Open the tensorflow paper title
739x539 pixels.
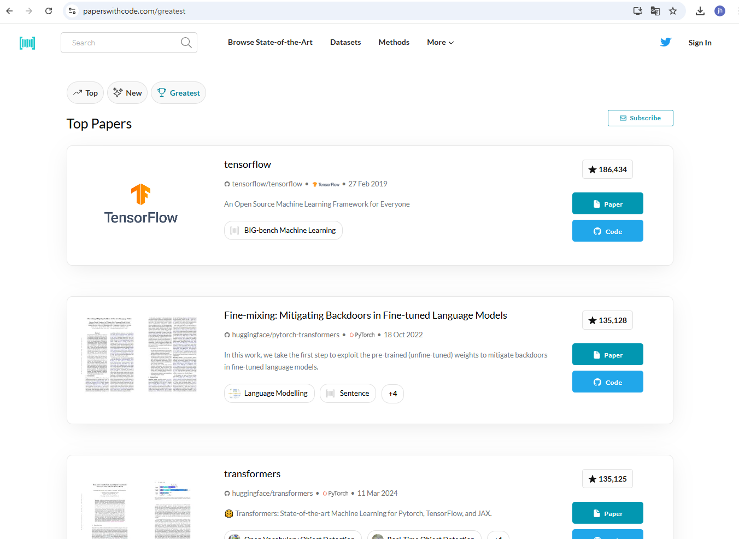pos(248,165)
